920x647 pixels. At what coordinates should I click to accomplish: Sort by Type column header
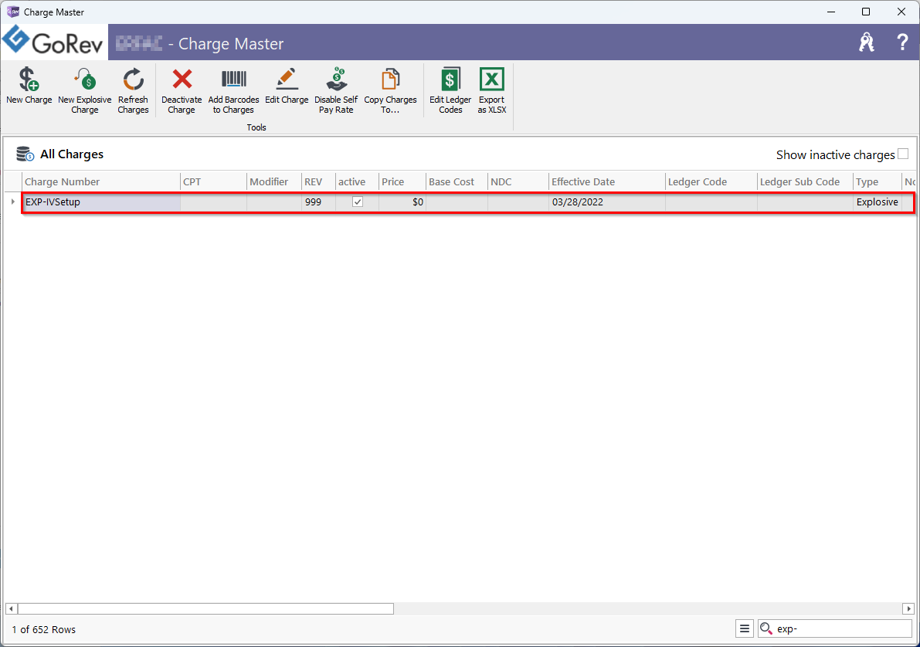(x=878, y=182)
